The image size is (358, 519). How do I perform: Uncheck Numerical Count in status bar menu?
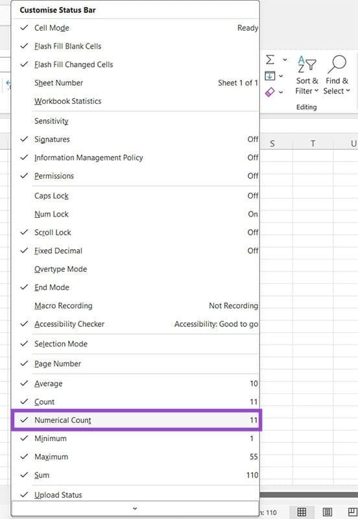click(136, 420)
